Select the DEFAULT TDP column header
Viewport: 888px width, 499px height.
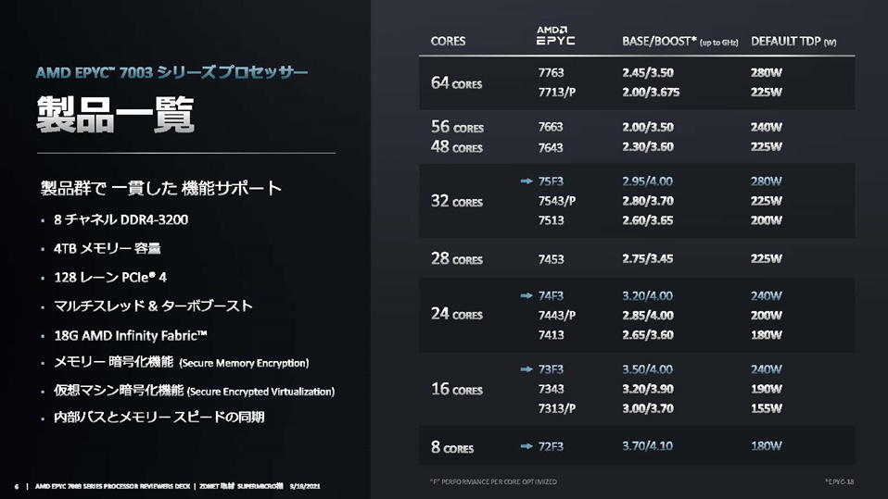tap(793, 42)
